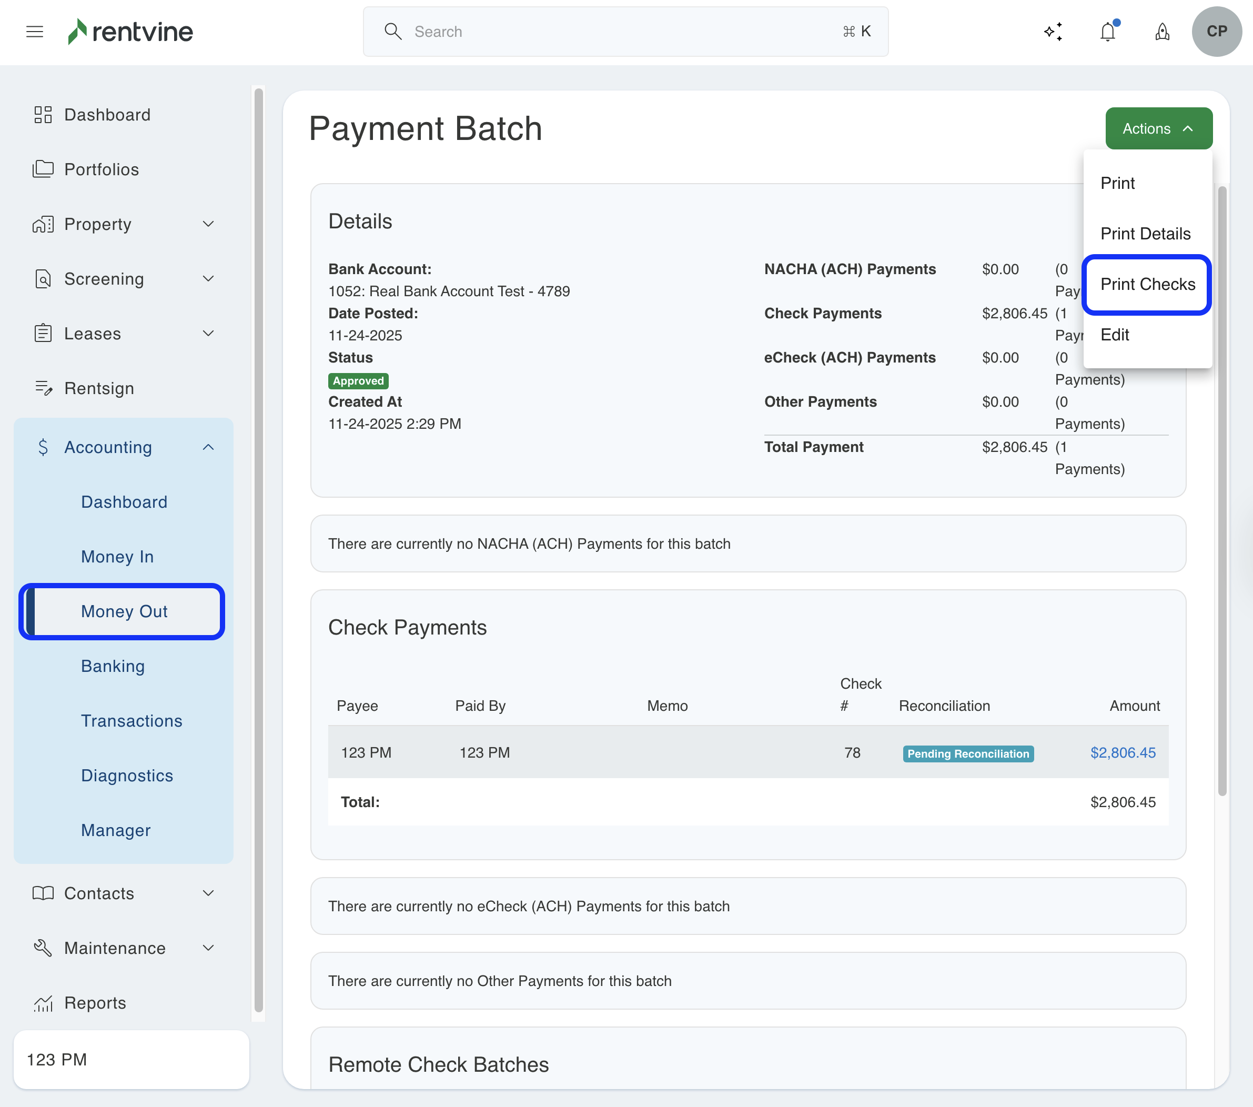Open Reports from sidebar
The image size is (1253, 1107).
[95, 1003]
